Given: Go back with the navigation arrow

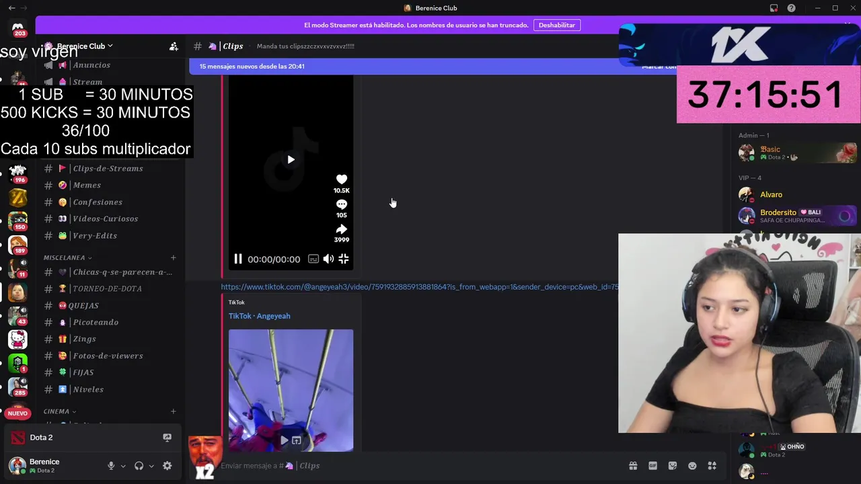Looking at the screenshot, I should (11, 8).
